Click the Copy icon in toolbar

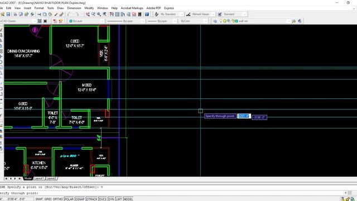tap(45, 14)
